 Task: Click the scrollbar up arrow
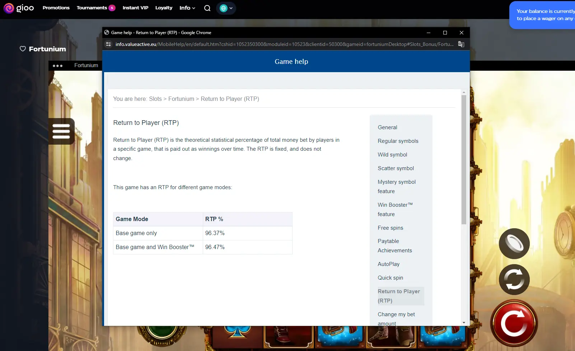[464, 92]
